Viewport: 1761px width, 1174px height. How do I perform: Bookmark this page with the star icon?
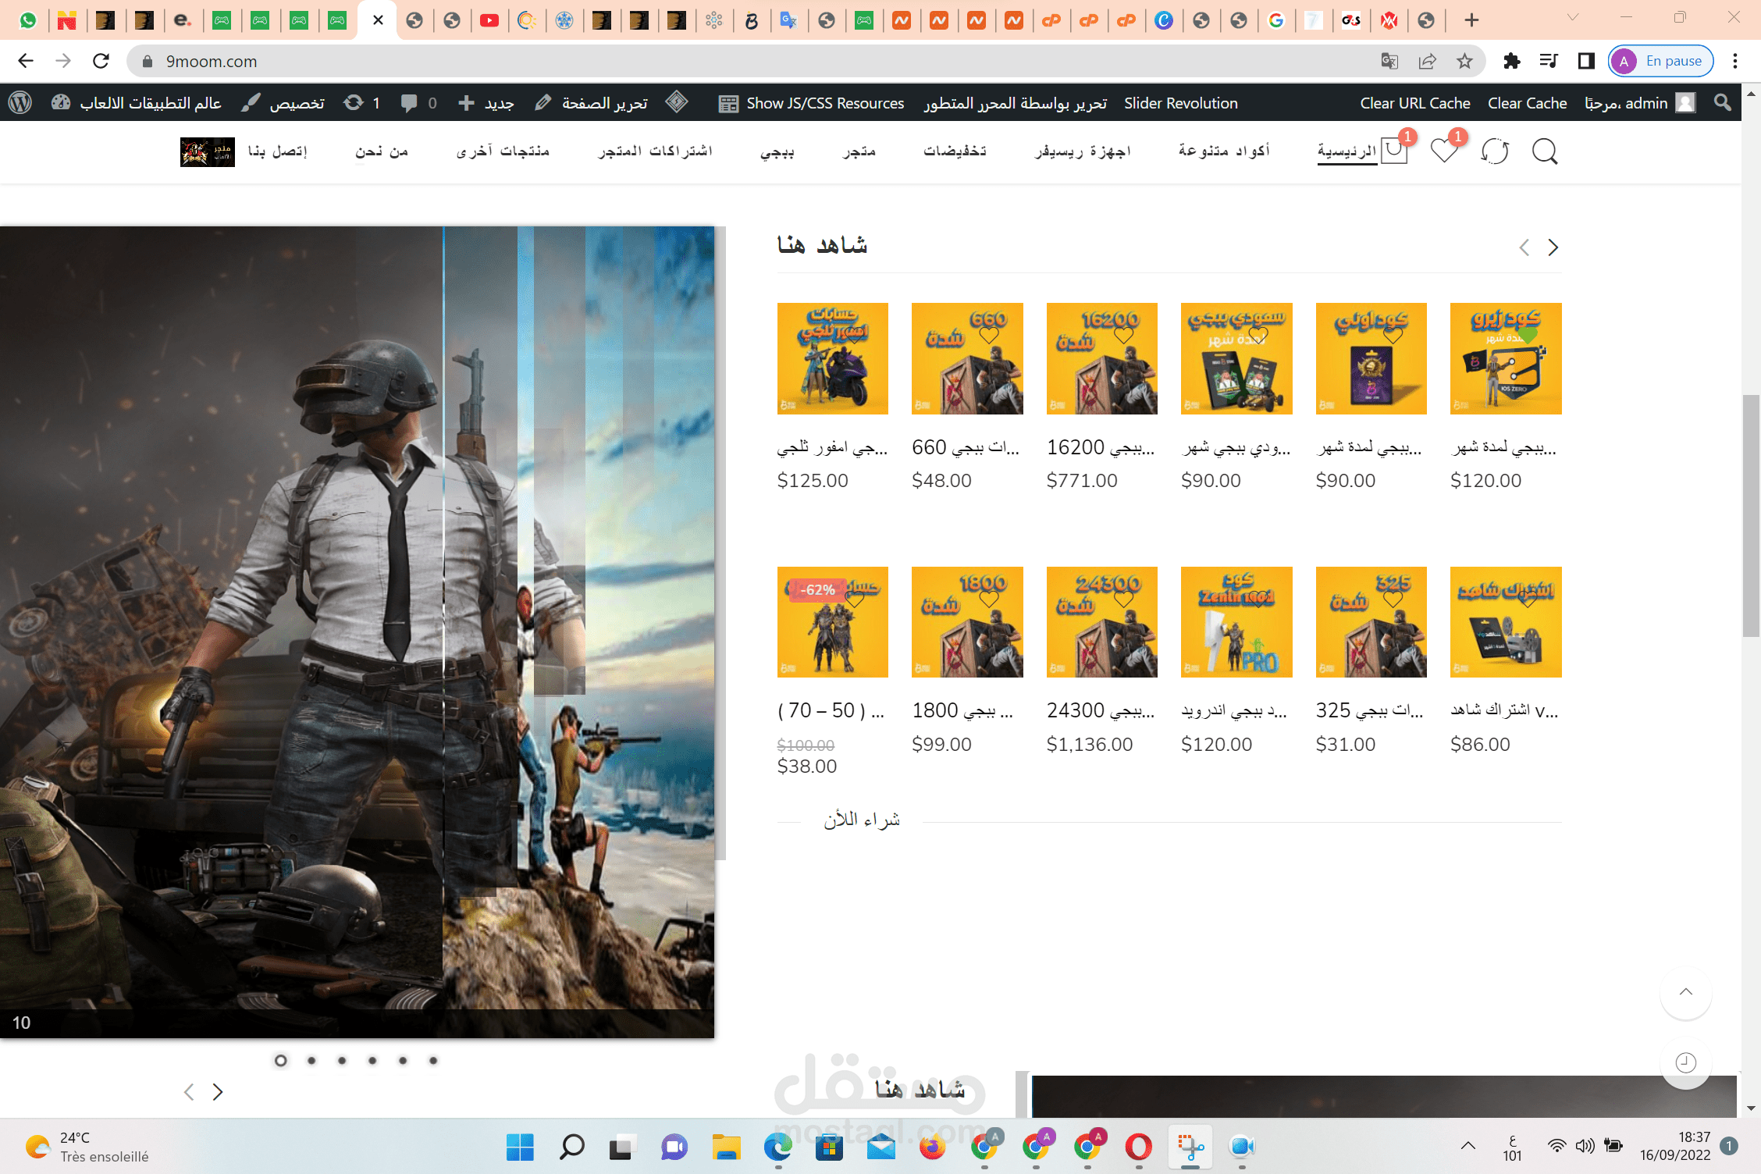(x=1464, y=61)
